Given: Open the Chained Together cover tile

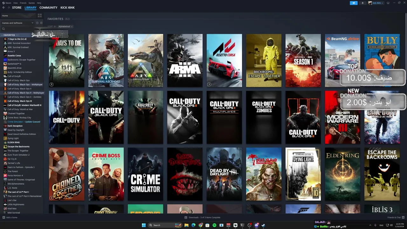Looking at the screenshot, I should [66, 174].
